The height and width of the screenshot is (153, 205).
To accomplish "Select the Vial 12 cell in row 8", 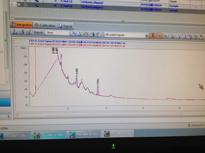I will [x=68, y=6].
